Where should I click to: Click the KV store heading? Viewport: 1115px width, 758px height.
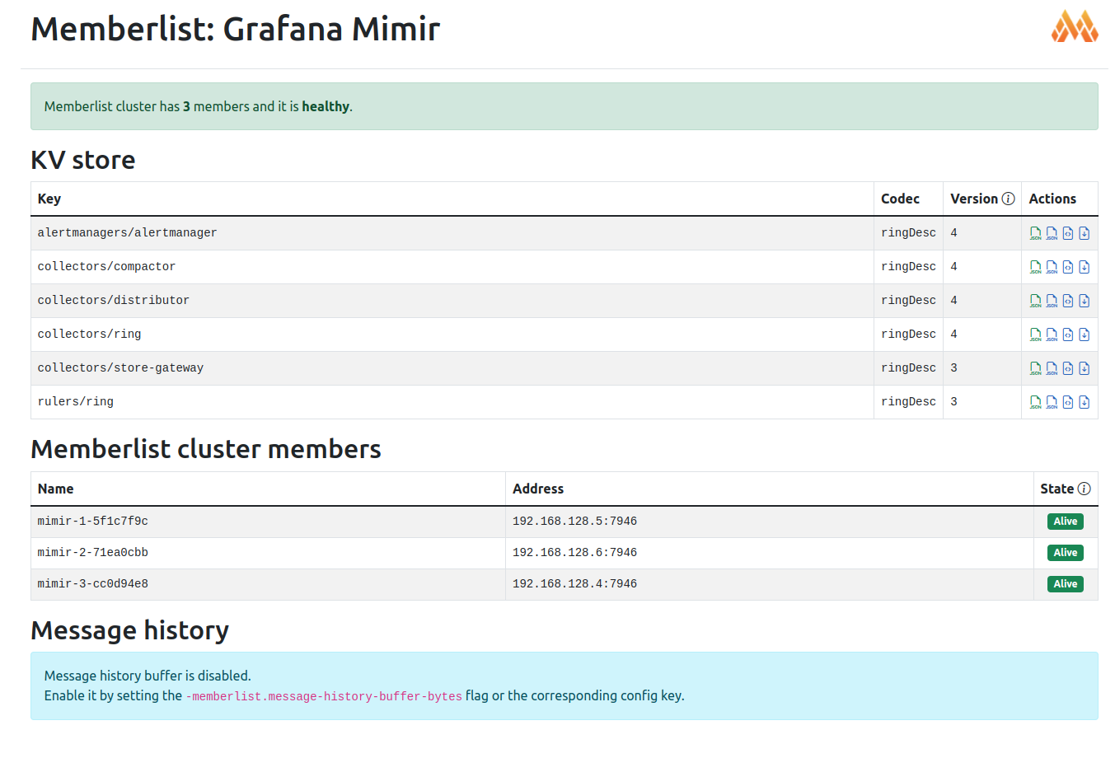pyautogui.click(x=82, y=160)
